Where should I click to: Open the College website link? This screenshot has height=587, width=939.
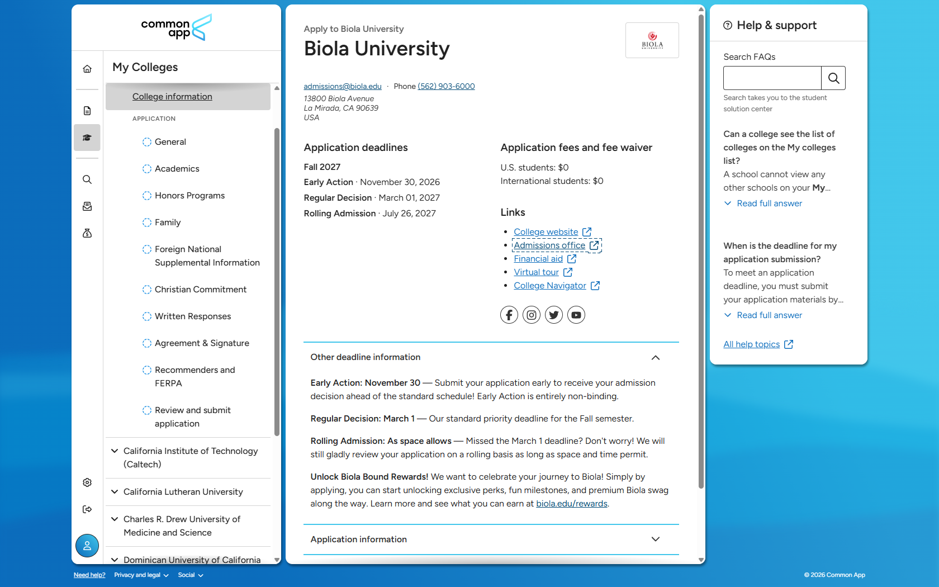(552, 232)
